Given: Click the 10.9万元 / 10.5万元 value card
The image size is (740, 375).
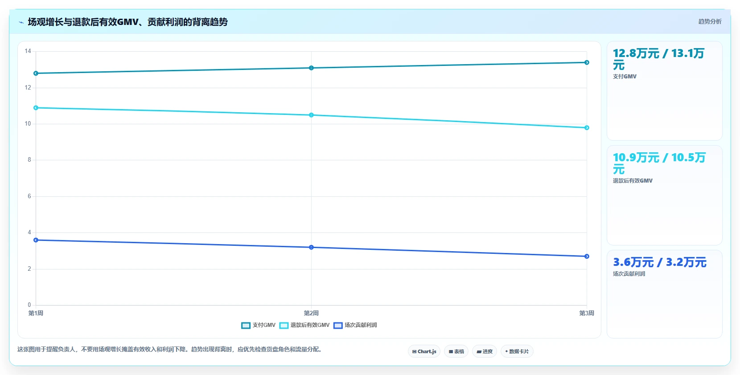Looking at the screenshot, I should [x=665, y=195].
